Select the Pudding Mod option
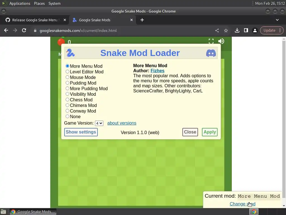This screenshot has height=215, width=286. [67, 83]
